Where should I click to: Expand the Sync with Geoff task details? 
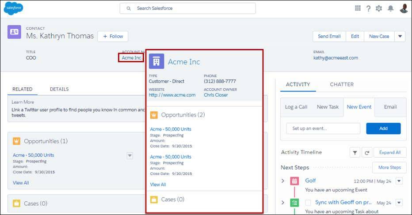(283, 203)
